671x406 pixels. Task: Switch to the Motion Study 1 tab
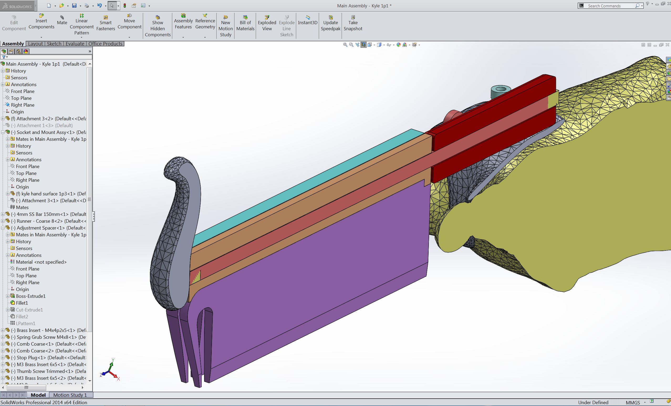(70, 395)
